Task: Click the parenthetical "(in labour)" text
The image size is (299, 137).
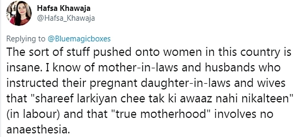Action: 33,114
